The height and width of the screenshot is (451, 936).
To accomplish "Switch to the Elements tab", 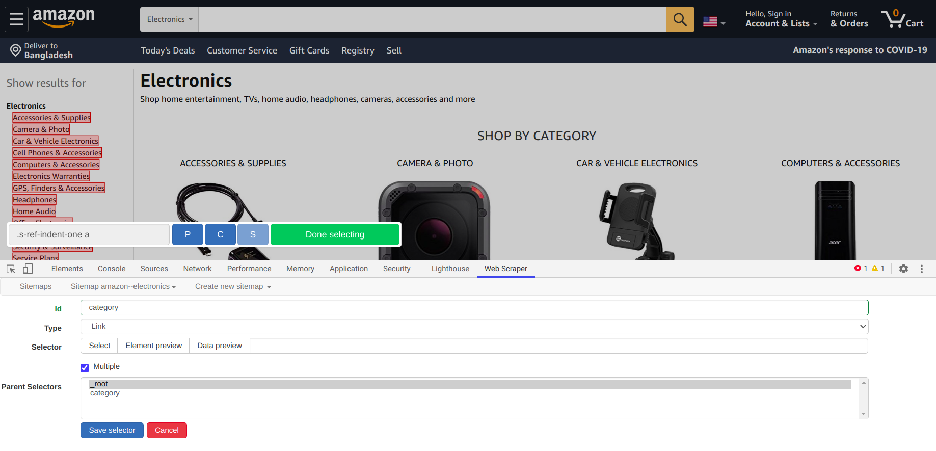I will pyautogui.click(x=67, y=269).
